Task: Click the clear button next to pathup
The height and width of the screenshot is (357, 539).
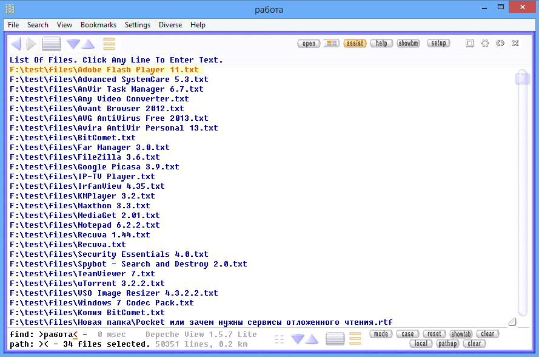Action: (x=474, y=344)
